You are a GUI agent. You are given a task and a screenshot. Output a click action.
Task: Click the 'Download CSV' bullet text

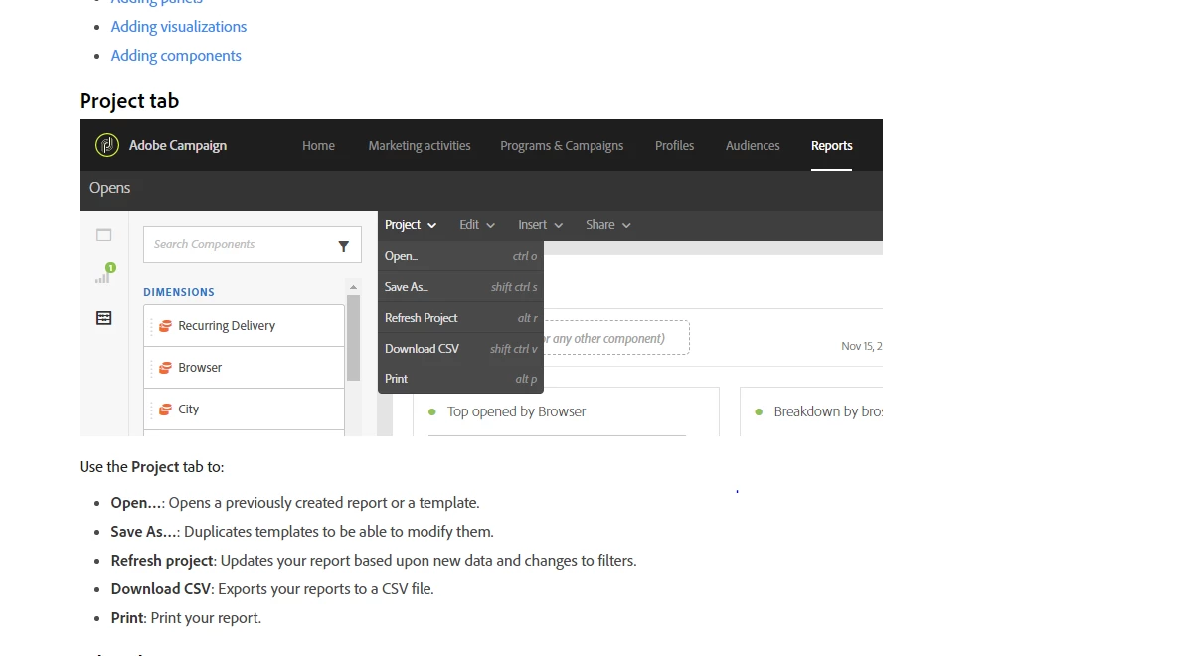coord(272,589)
